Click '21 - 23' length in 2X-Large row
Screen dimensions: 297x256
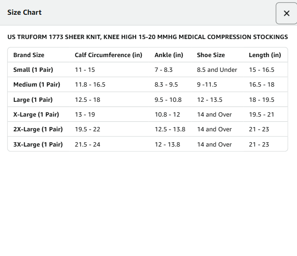259,129
